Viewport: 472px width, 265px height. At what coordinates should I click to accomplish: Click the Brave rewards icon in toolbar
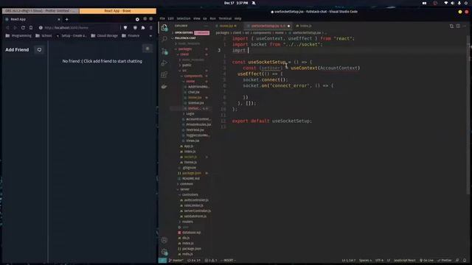pyautogui.click(x=135, y=28)
